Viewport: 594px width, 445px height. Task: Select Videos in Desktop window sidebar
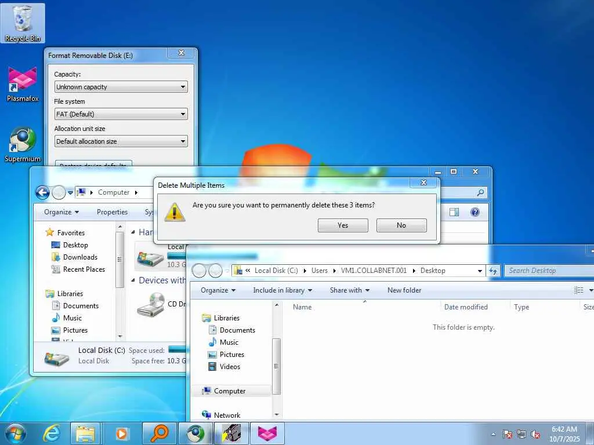pyautogui.click(x=230, y=366)
